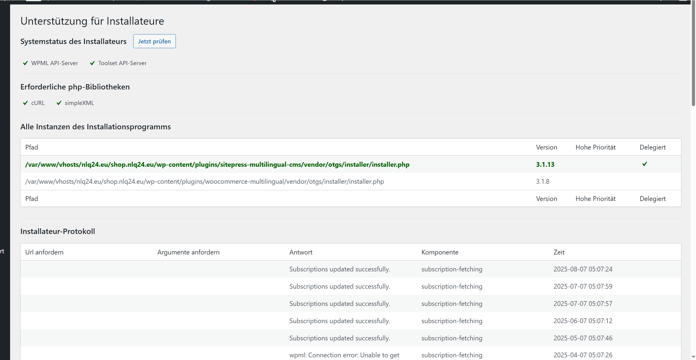This screenshot has width=696, height=360.
Task: Select log timestamp 2025-04-07 05:07:26
Action: point(583,355)
